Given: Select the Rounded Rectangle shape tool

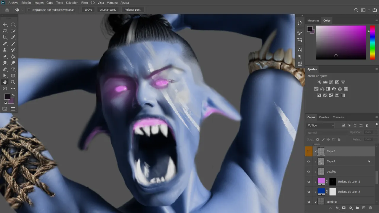Looking at the screenshot, I should [13, 76].
